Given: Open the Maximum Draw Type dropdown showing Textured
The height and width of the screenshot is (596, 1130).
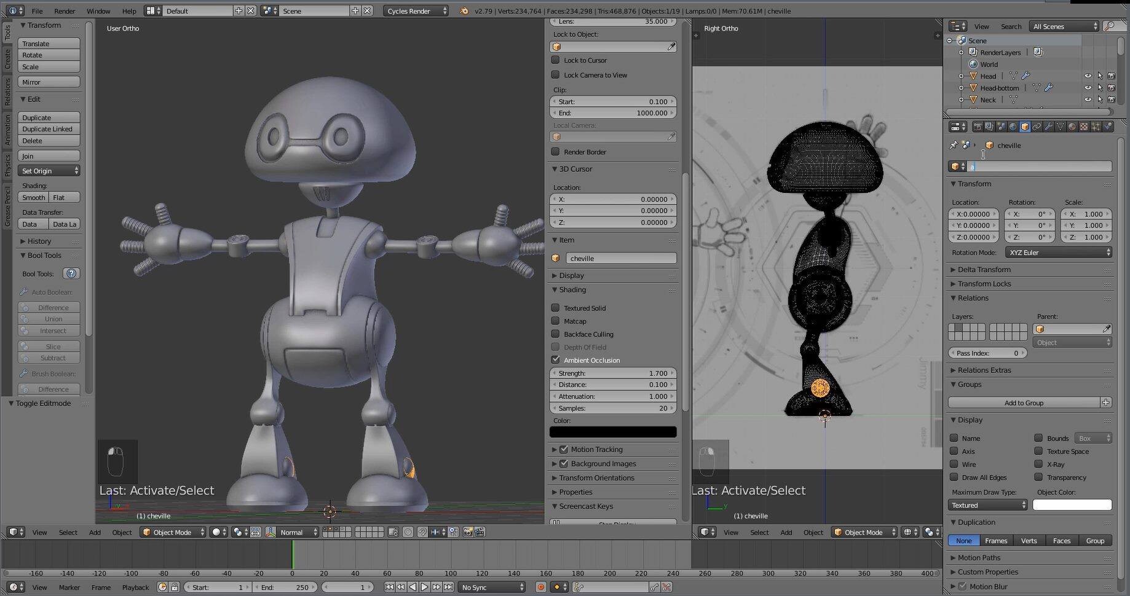Looking at the screenshot, I should (x=987, y=504).
